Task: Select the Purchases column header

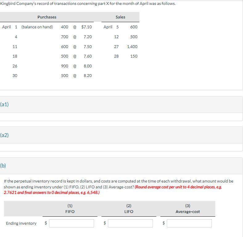Action: click(x=47, y=17)
